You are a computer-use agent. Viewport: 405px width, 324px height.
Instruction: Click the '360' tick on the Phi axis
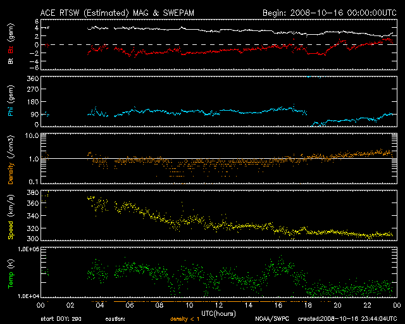[x=33, y=78]
